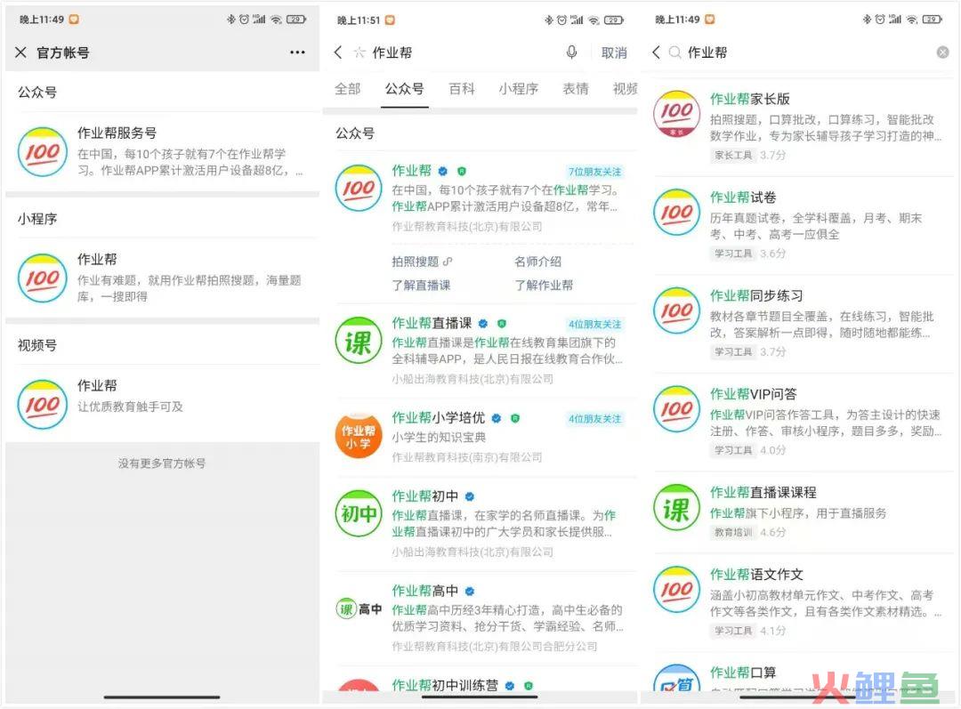The image size is (961, 709).
Task: Switch to the 全部 tab
Action: pyautogui.click(x=348, y=89)
